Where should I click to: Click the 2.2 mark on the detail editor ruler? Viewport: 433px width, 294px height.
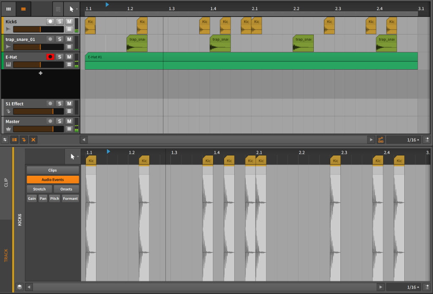point(301,152)
